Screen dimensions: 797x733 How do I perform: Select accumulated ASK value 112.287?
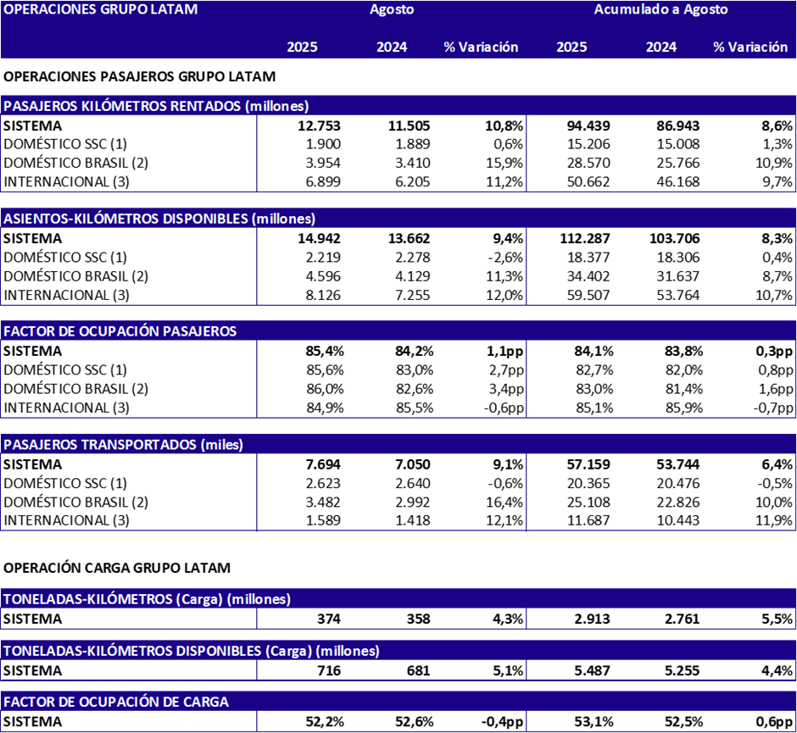click(x=585, y=239)
